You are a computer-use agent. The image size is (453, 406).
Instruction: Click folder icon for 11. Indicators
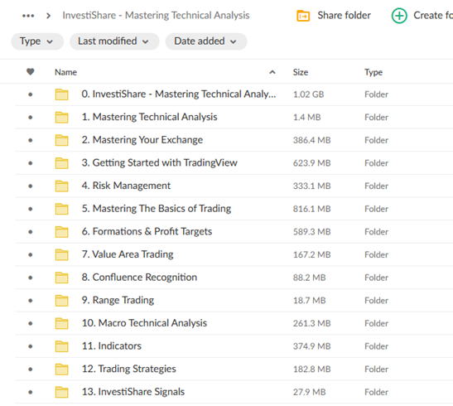tap(61, 346)
